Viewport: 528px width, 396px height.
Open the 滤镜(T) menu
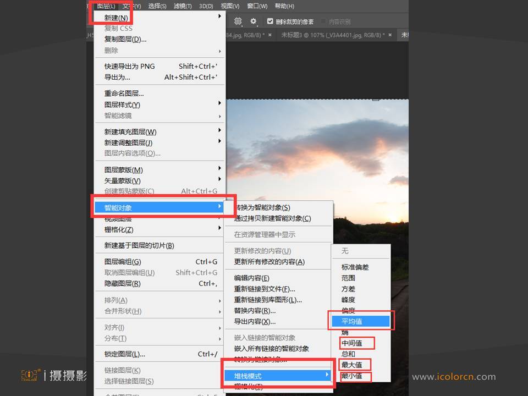(183, 6)
